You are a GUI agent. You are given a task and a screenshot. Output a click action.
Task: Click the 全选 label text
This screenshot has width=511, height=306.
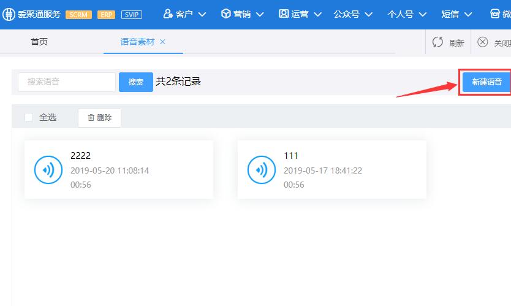click(48, 117)
